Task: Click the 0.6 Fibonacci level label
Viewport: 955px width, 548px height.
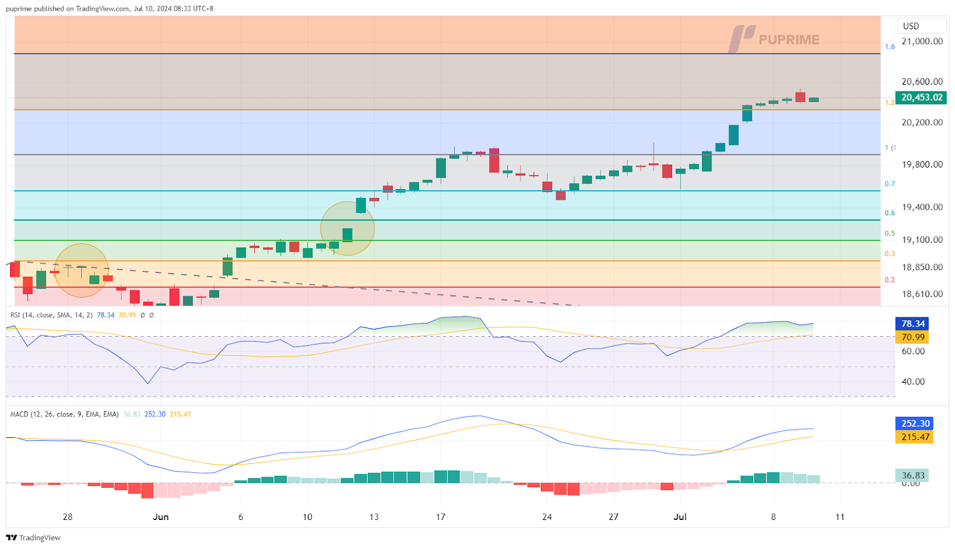Action: point(889,213)
